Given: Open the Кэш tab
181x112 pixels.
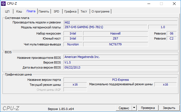Looking at the screenshot, I should click(19, 11).
